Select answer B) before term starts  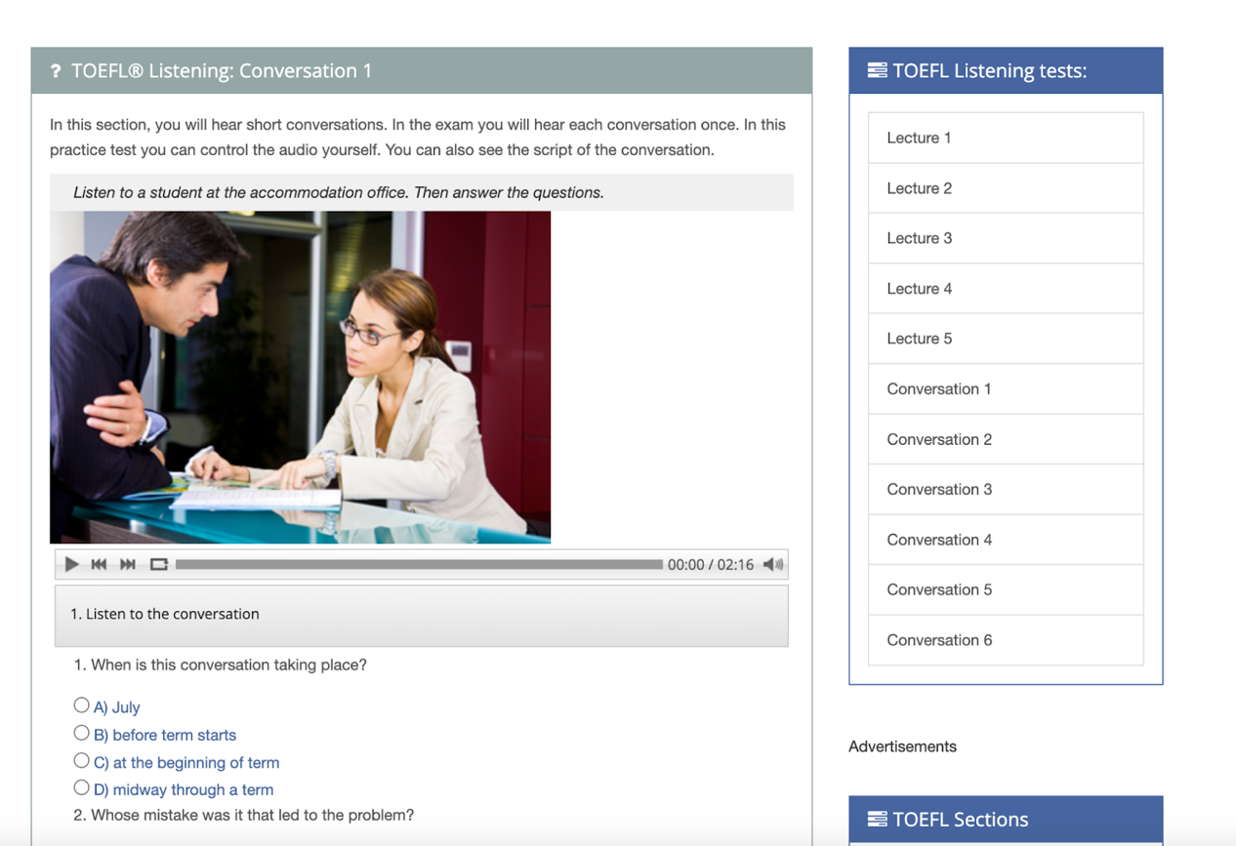(82, 733)
